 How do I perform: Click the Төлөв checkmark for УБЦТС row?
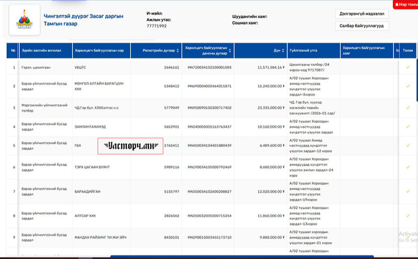(x=408, y=67)
